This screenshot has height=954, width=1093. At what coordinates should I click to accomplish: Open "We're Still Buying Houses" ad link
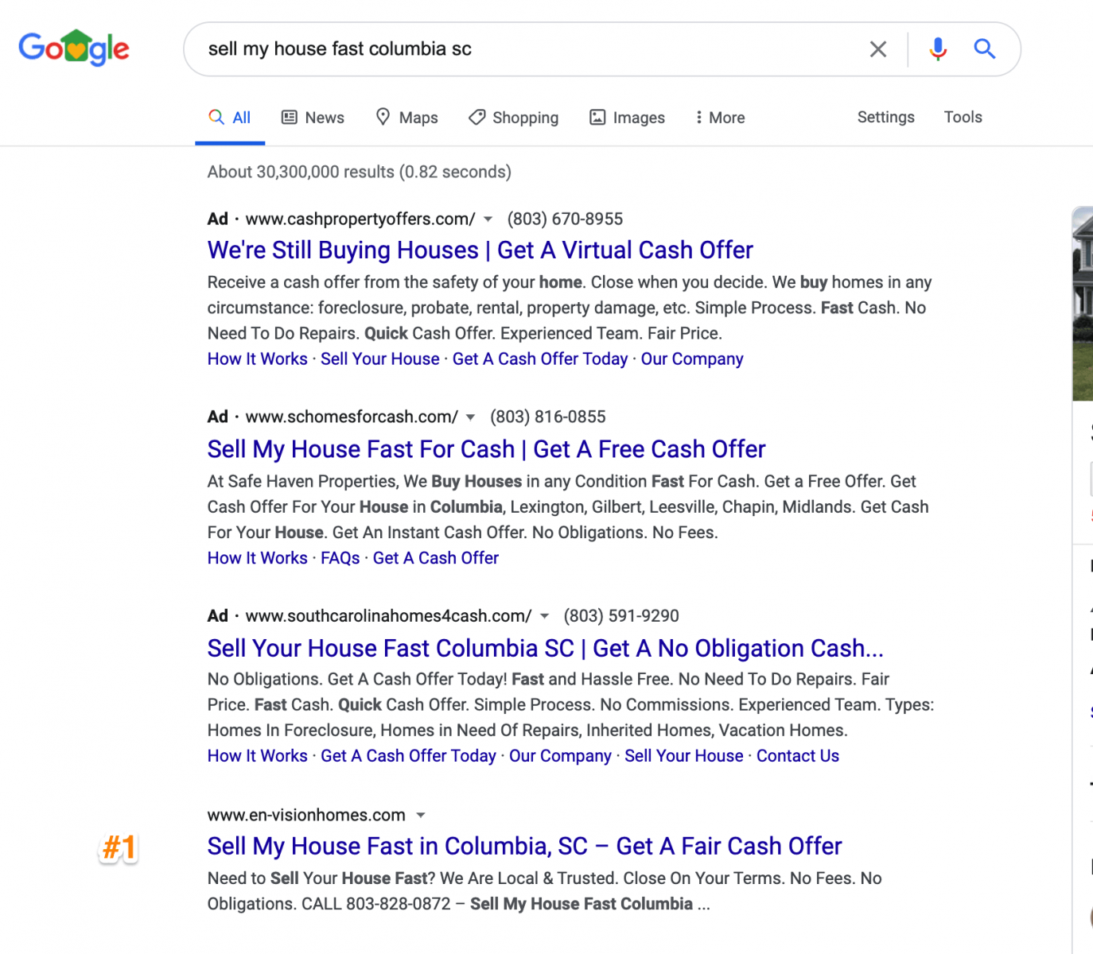[480, 250]
